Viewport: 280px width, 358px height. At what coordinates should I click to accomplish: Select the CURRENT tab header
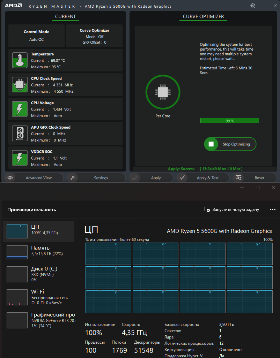(65, 17)
